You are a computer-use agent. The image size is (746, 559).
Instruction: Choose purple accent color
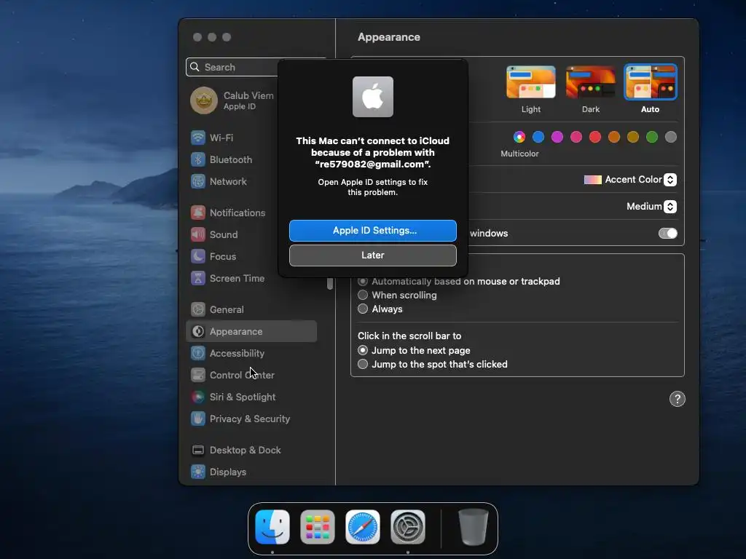coord(557,138)
